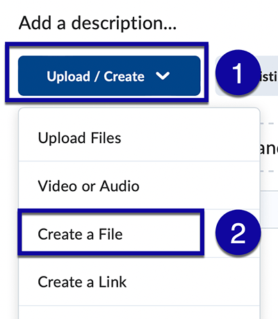Open the Upload / Create dropdown button

(109, 76)
